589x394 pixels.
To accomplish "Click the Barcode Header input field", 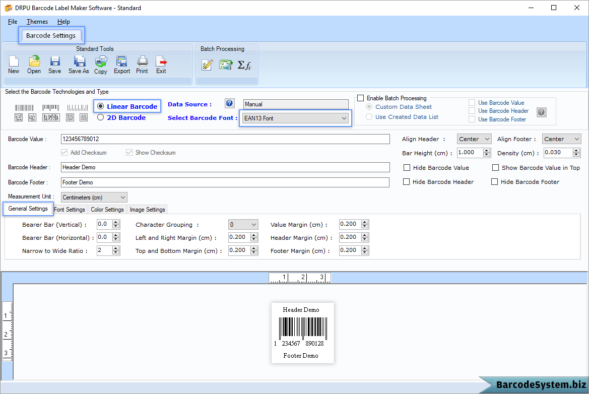I will click(x=225, y=167).
